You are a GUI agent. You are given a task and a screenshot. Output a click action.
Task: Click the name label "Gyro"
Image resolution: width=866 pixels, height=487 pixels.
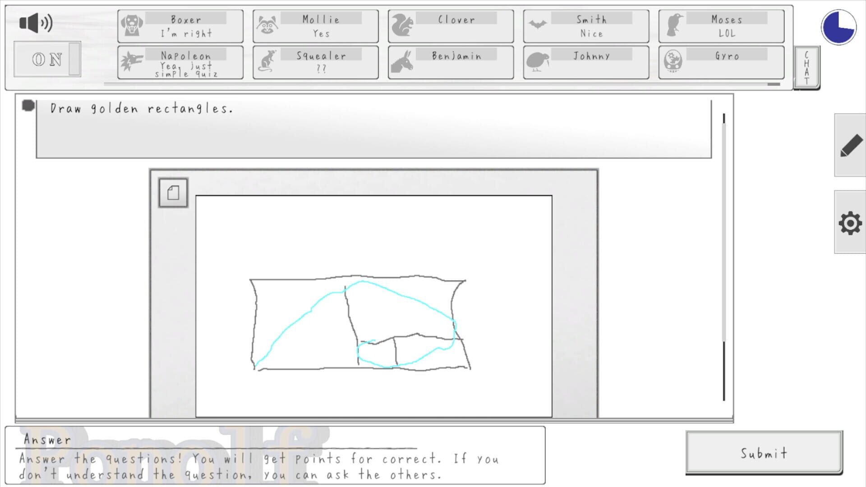(x=727, y=56)
